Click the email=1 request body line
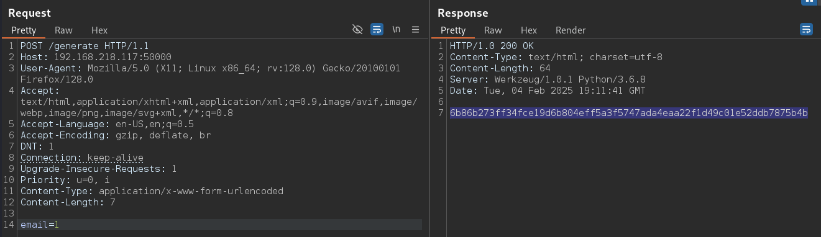The width and height of the screenshot is (821, 237). click(x=40, y=225)
